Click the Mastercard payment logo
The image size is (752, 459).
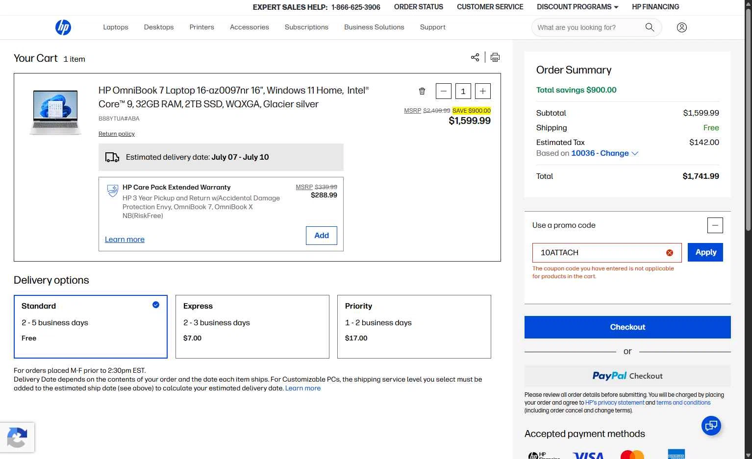pyautogui.click(x=632, y=455)
